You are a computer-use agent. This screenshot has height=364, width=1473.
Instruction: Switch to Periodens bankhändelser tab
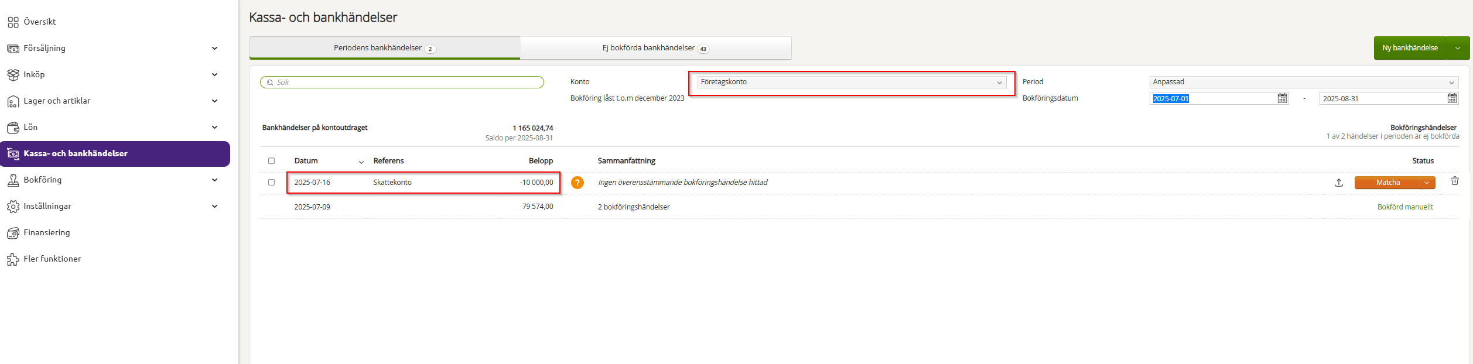[x=385, y=48]
